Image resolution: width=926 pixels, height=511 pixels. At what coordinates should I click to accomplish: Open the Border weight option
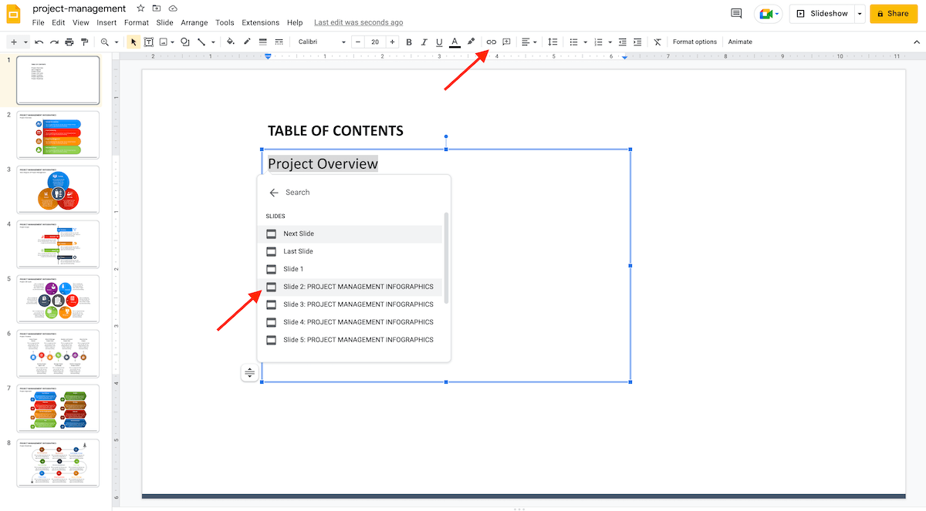point(262,42)
